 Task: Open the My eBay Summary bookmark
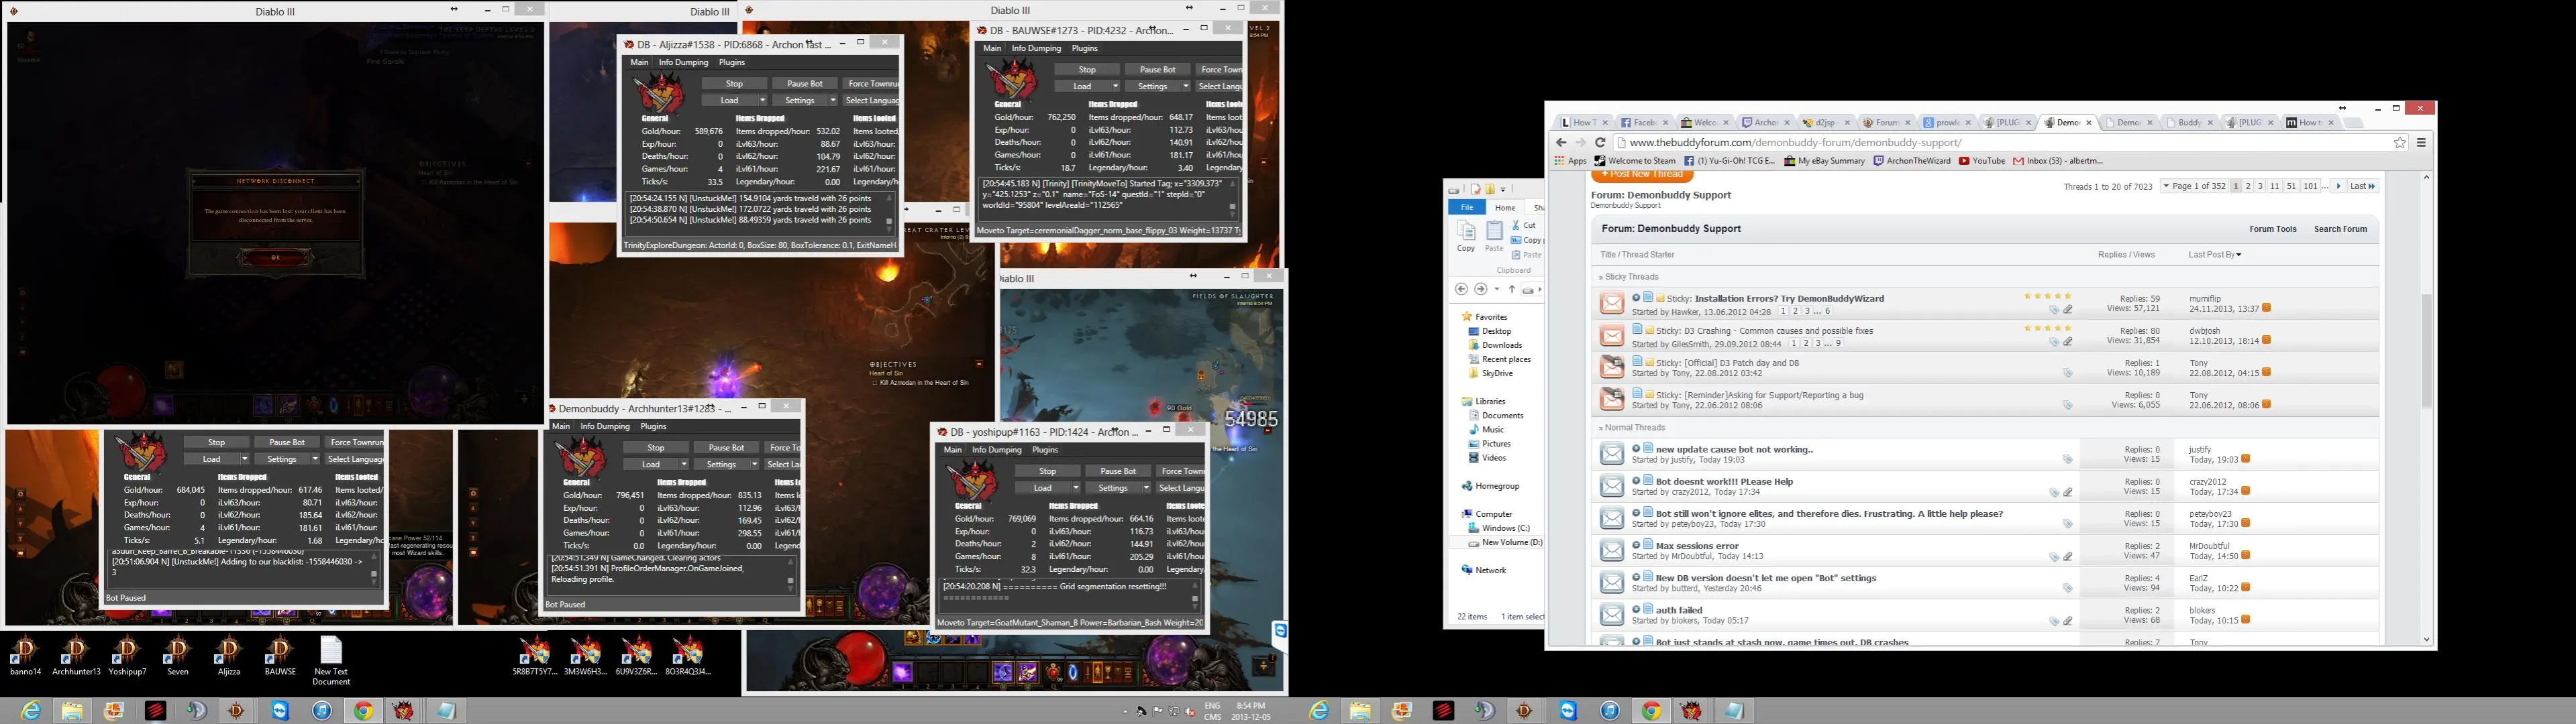pos(1824,161)
